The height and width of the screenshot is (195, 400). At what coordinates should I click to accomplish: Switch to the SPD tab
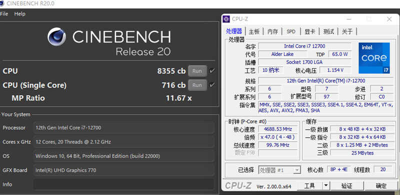[291, 31]
